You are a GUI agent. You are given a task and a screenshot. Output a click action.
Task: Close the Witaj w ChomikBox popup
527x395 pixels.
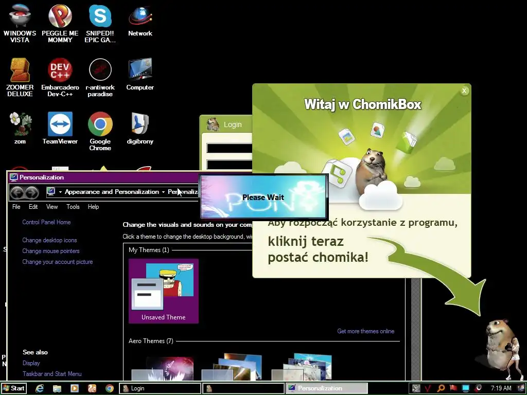(x=465, y=91)
